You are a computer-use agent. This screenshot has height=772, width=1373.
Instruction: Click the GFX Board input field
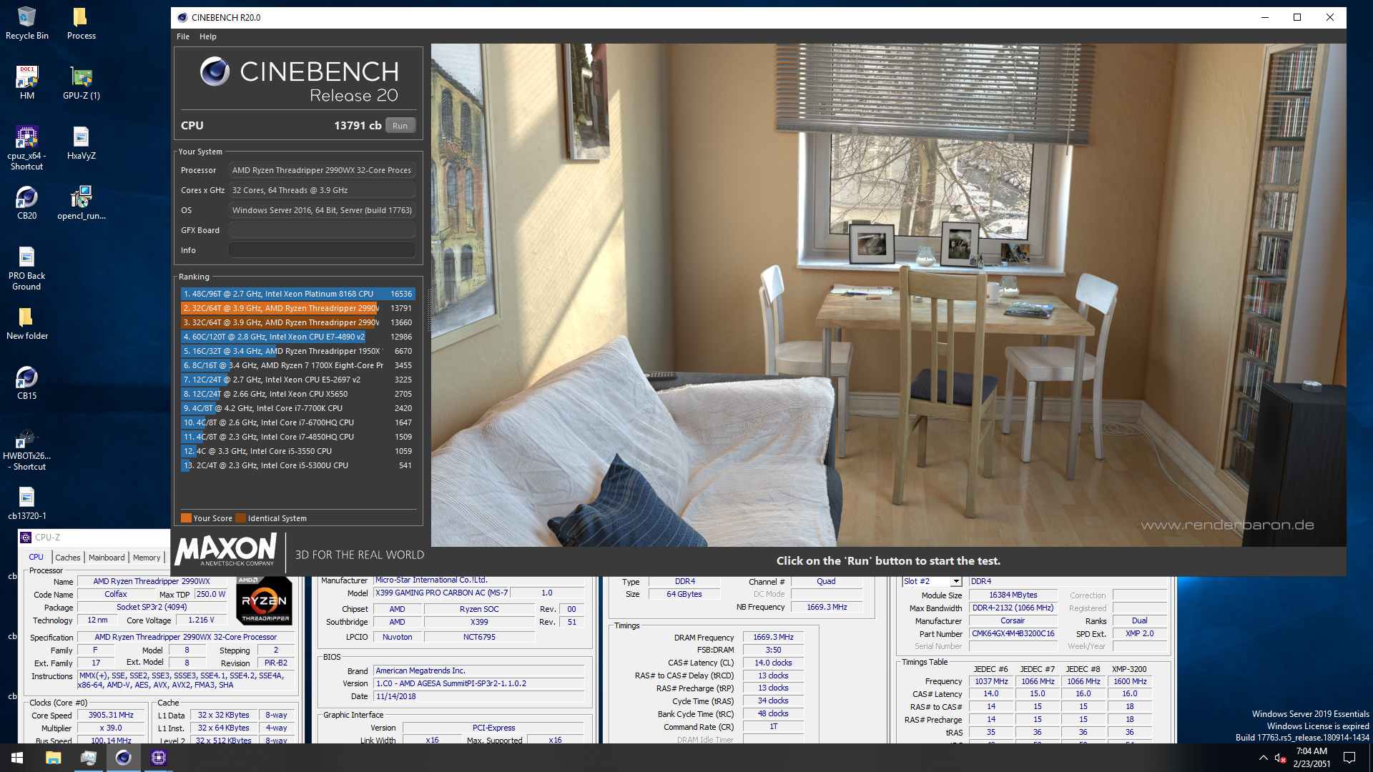pyautogui.click(x=322, y=230)
